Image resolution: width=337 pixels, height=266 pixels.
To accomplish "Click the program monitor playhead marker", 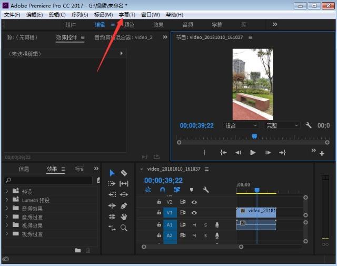I will 254,136.
